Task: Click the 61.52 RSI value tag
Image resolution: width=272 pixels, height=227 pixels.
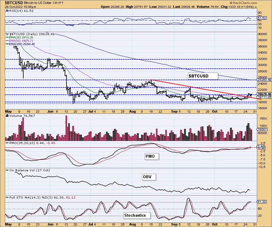Action: [262, 18]
